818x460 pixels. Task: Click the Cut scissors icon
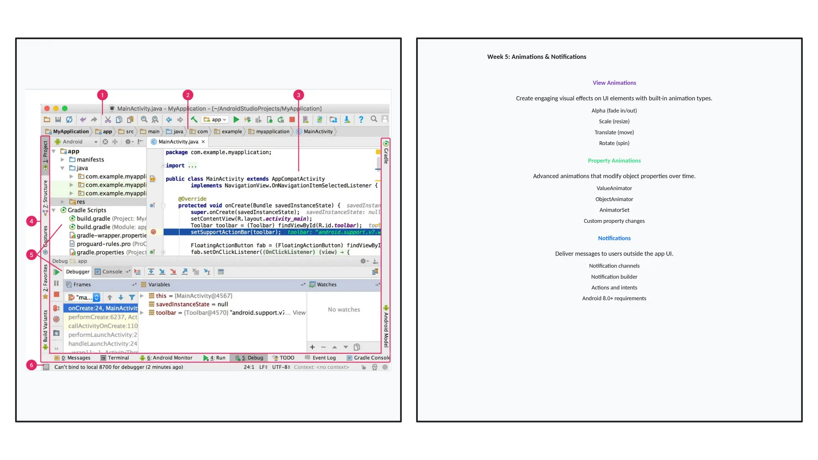[x=108, y=119]
